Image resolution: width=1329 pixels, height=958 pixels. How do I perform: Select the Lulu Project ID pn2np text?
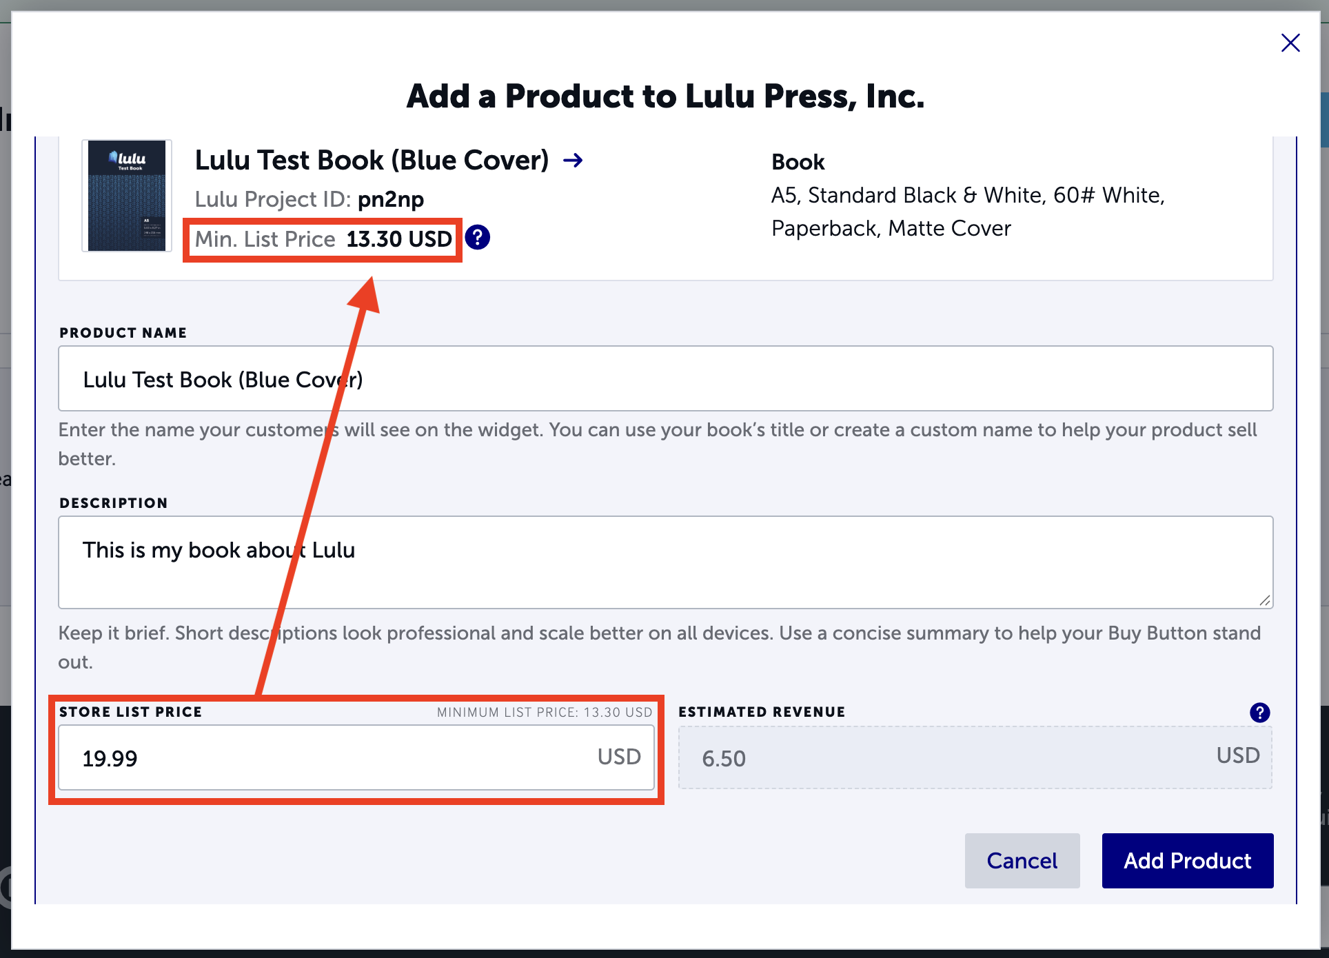310,200
